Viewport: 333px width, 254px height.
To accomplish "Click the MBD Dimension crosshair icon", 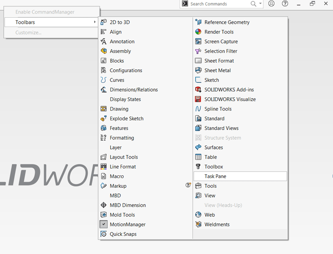I will point(103,205).
